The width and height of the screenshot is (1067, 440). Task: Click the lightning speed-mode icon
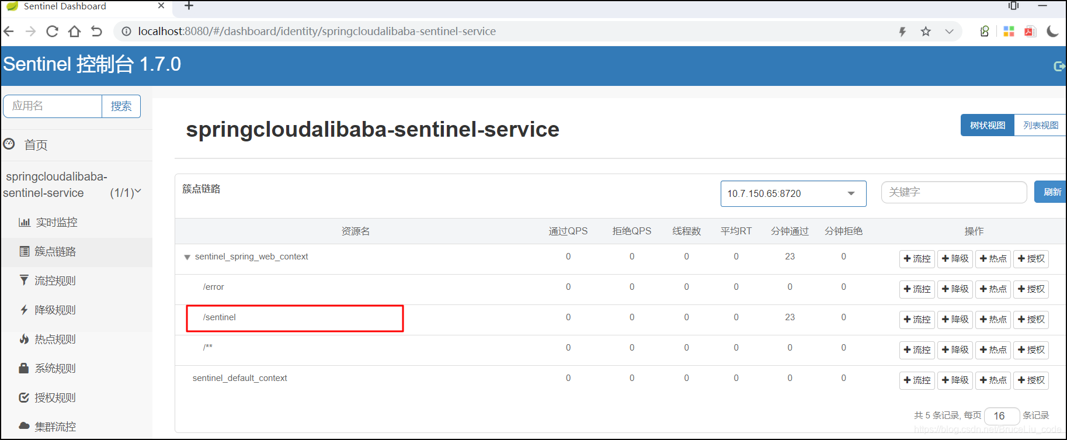click(x=902, y=32)
